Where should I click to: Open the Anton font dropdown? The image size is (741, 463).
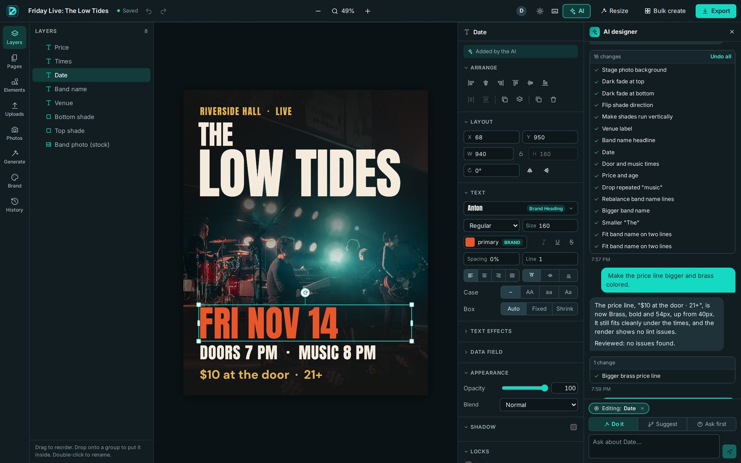click(x=521, y=208)
